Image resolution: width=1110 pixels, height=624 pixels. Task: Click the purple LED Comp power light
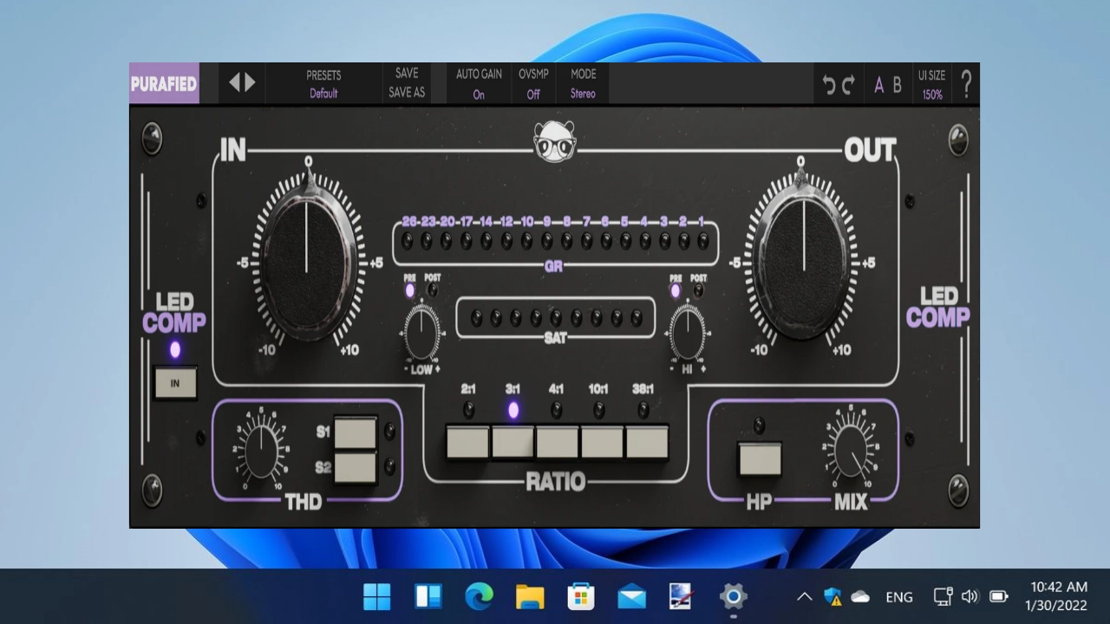(x=175, y=349)
